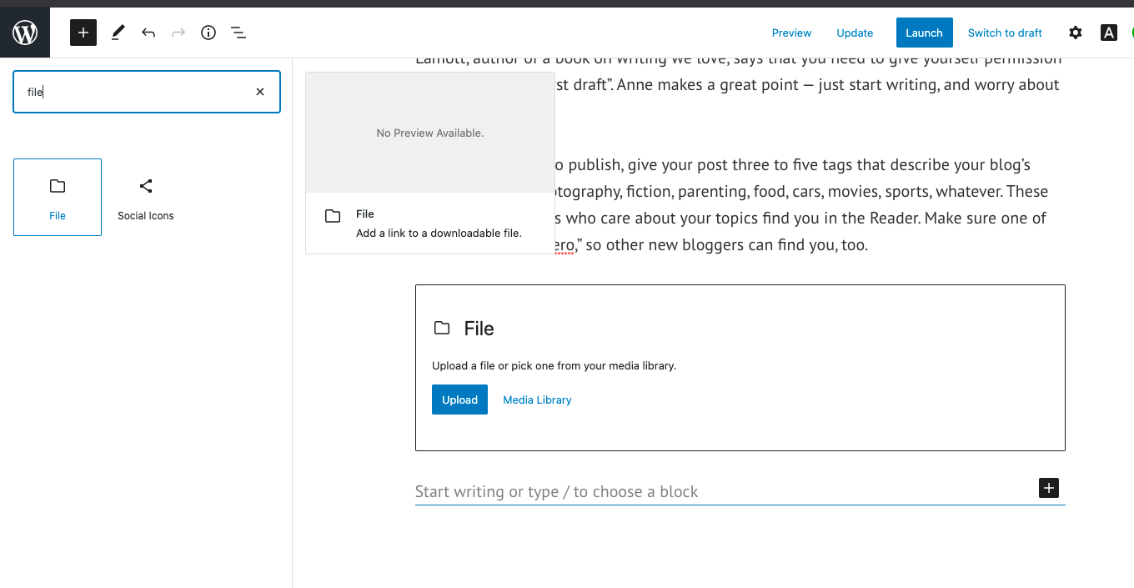Image resolution: width=1134 pixels, height=588 pixels.
Task: Click Switch to draft
Action: point(1005,33)
